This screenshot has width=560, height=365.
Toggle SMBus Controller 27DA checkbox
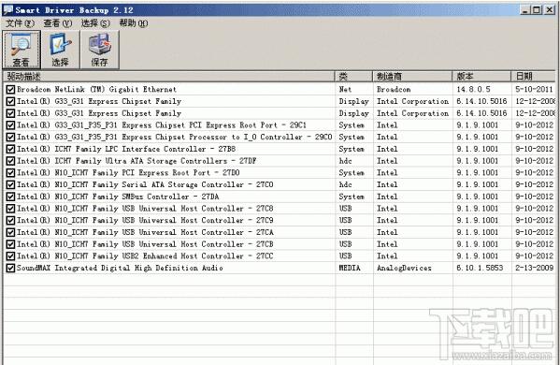tap(10, 197)
